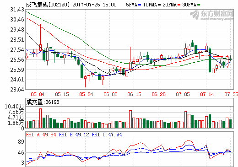Click the 4.71万 volume axis value

pyautogui.click(x=16, y=118)
